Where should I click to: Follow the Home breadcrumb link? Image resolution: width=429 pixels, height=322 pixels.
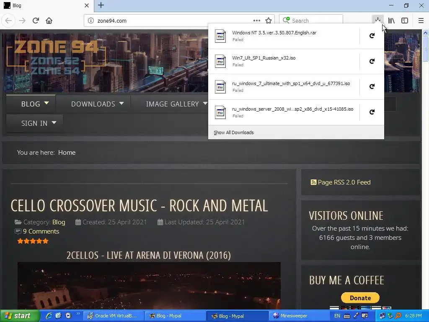[67, 153]
